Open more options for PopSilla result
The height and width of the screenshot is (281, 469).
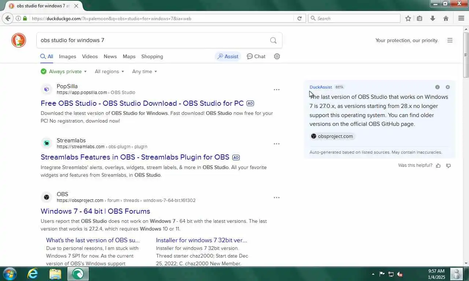click(277, 90)
